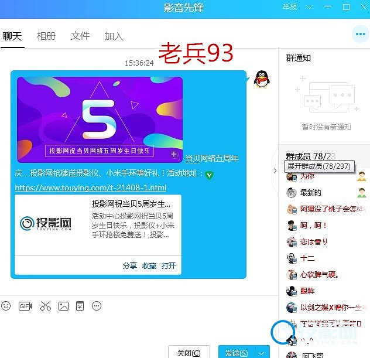Click the green V safety shield icon
The height and width of the screenshot is (358, 370).
210,175
